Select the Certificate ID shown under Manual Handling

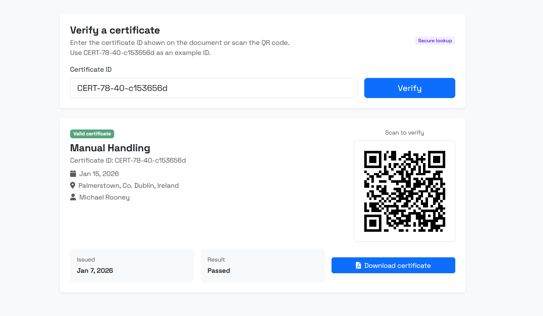[x=128, y=160]
